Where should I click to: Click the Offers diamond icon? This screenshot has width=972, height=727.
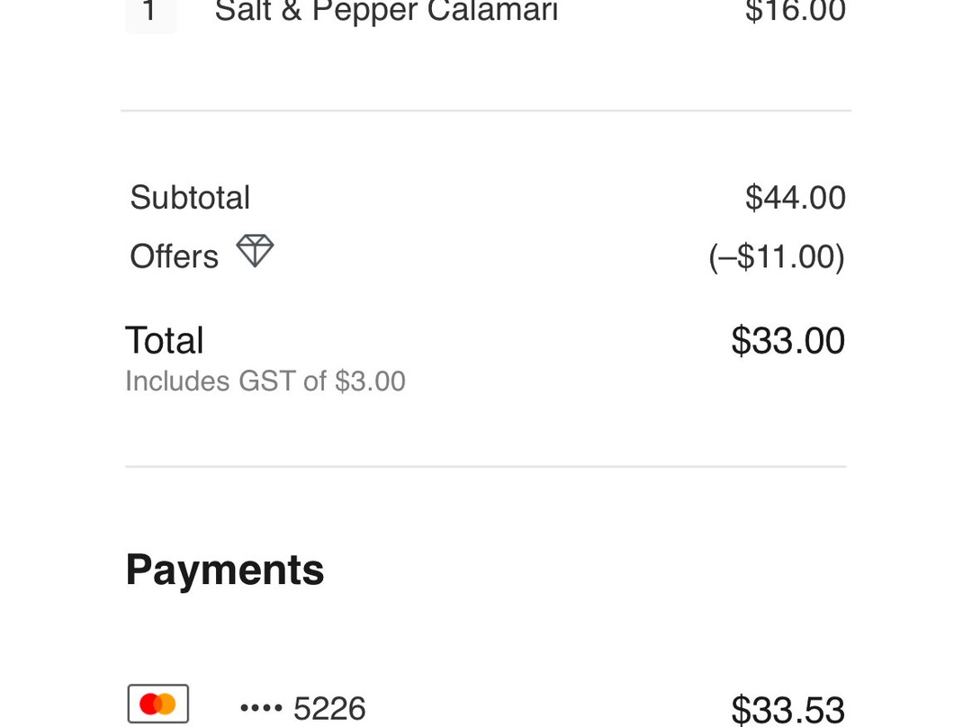pos(255,251)
